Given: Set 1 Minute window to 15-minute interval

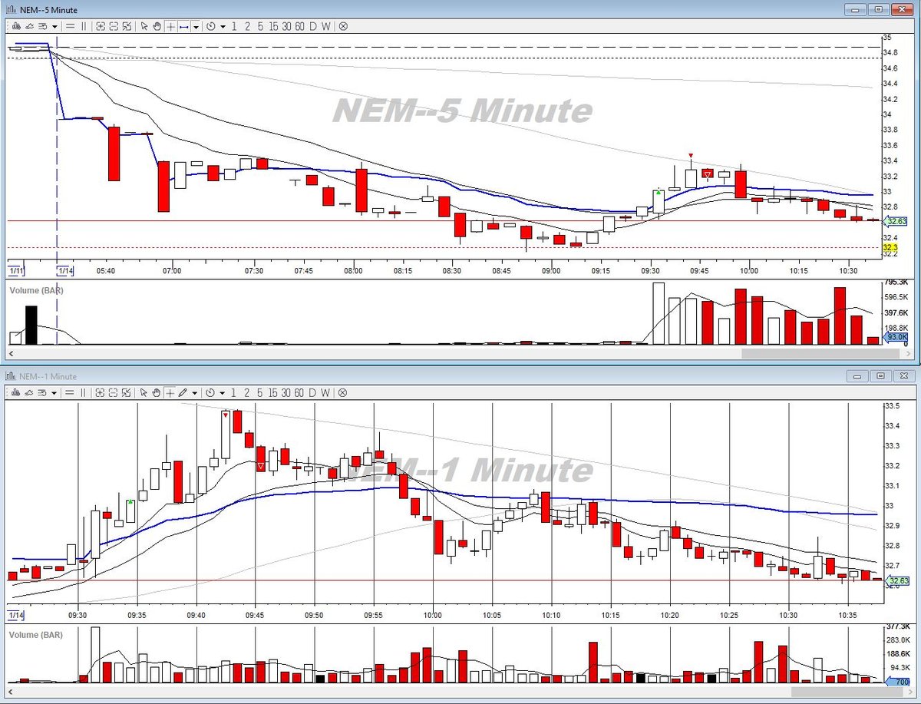Looking at the screenshot, I should coord(272,393).
